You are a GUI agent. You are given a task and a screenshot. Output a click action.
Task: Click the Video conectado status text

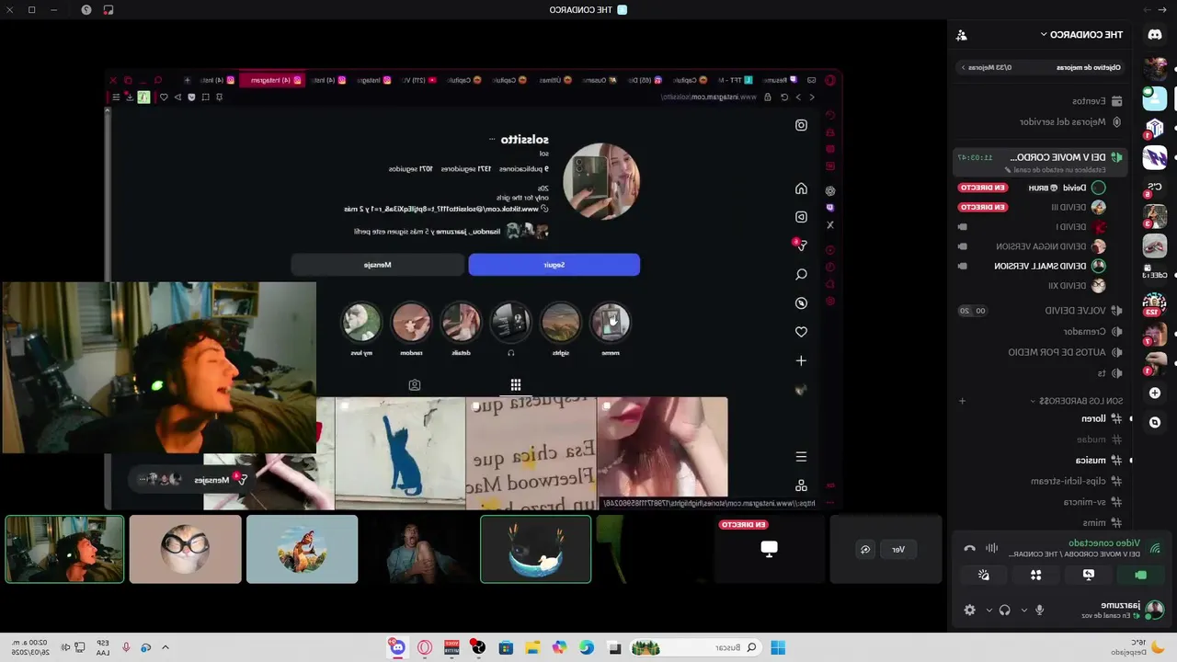click(x=1104, y=543)
